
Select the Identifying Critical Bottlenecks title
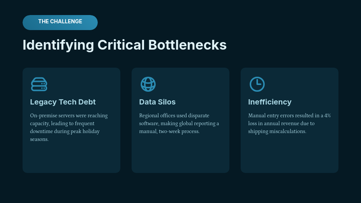(124, 45)
